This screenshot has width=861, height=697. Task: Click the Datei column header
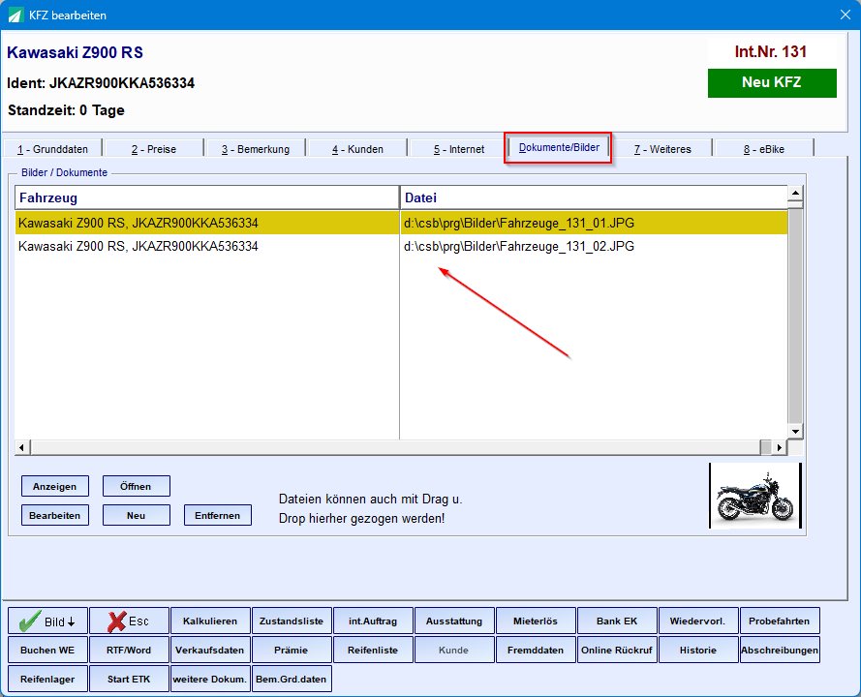(x=594, y=197)
